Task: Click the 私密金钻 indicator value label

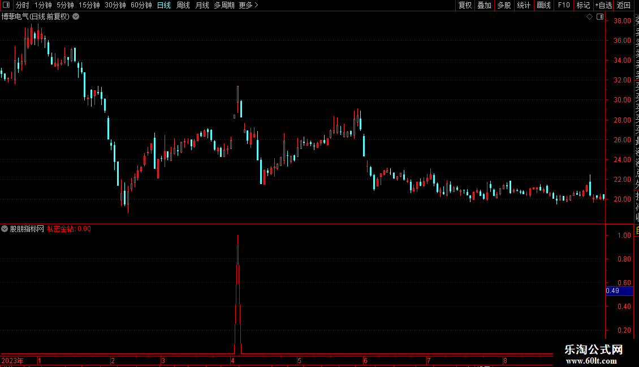Action: [69, 229]
